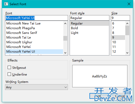This screenshot has width=135, height=104.
Task: Click font list scroll down arrow
Action: (65, 53)
